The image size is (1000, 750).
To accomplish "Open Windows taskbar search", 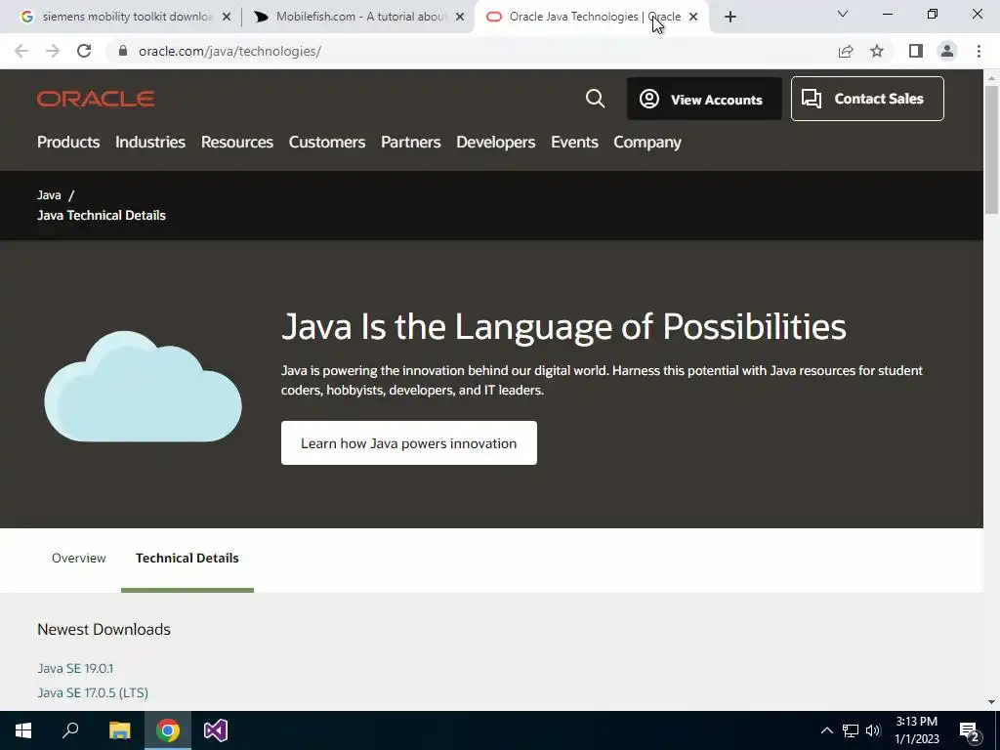I will [x=70, y=730].
